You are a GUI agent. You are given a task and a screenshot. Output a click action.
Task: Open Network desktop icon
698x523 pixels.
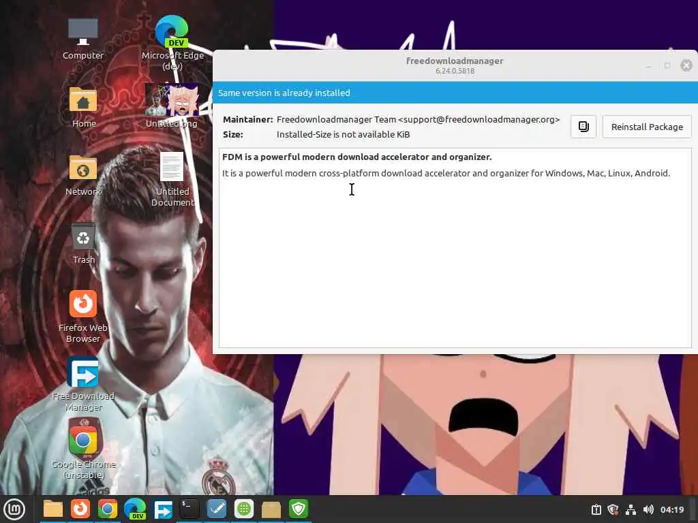(83, 175)
